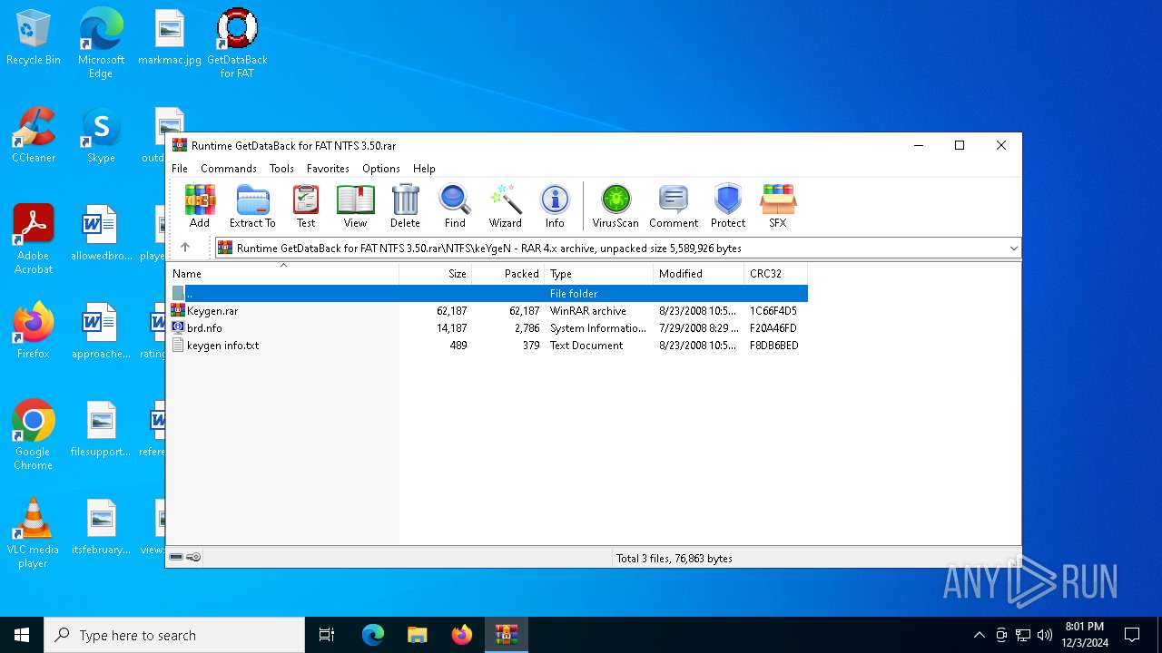Select the parent folder '..' row
This screenshot has width=1162, height=653.
click(487, 294)
